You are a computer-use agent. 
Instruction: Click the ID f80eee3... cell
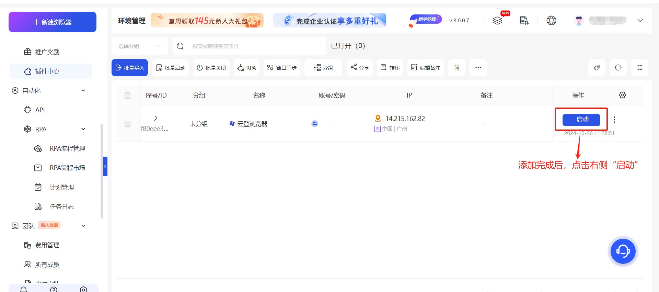click(x=155, y=129)
